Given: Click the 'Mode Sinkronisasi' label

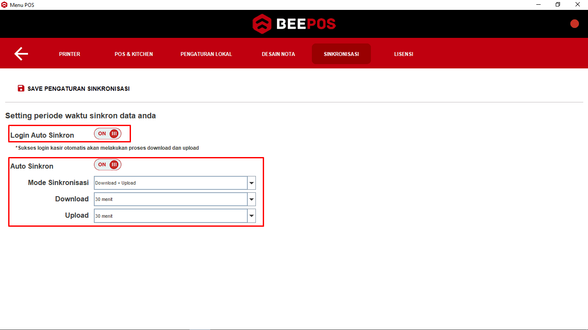Looking at the screenshot, I should coord(58,182).
